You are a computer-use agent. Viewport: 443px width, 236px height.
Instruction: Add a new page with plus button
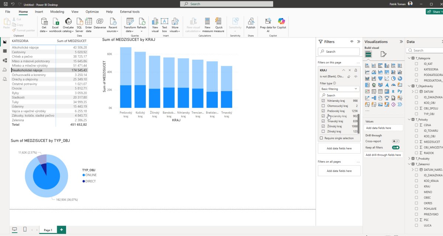coord(61,230)
